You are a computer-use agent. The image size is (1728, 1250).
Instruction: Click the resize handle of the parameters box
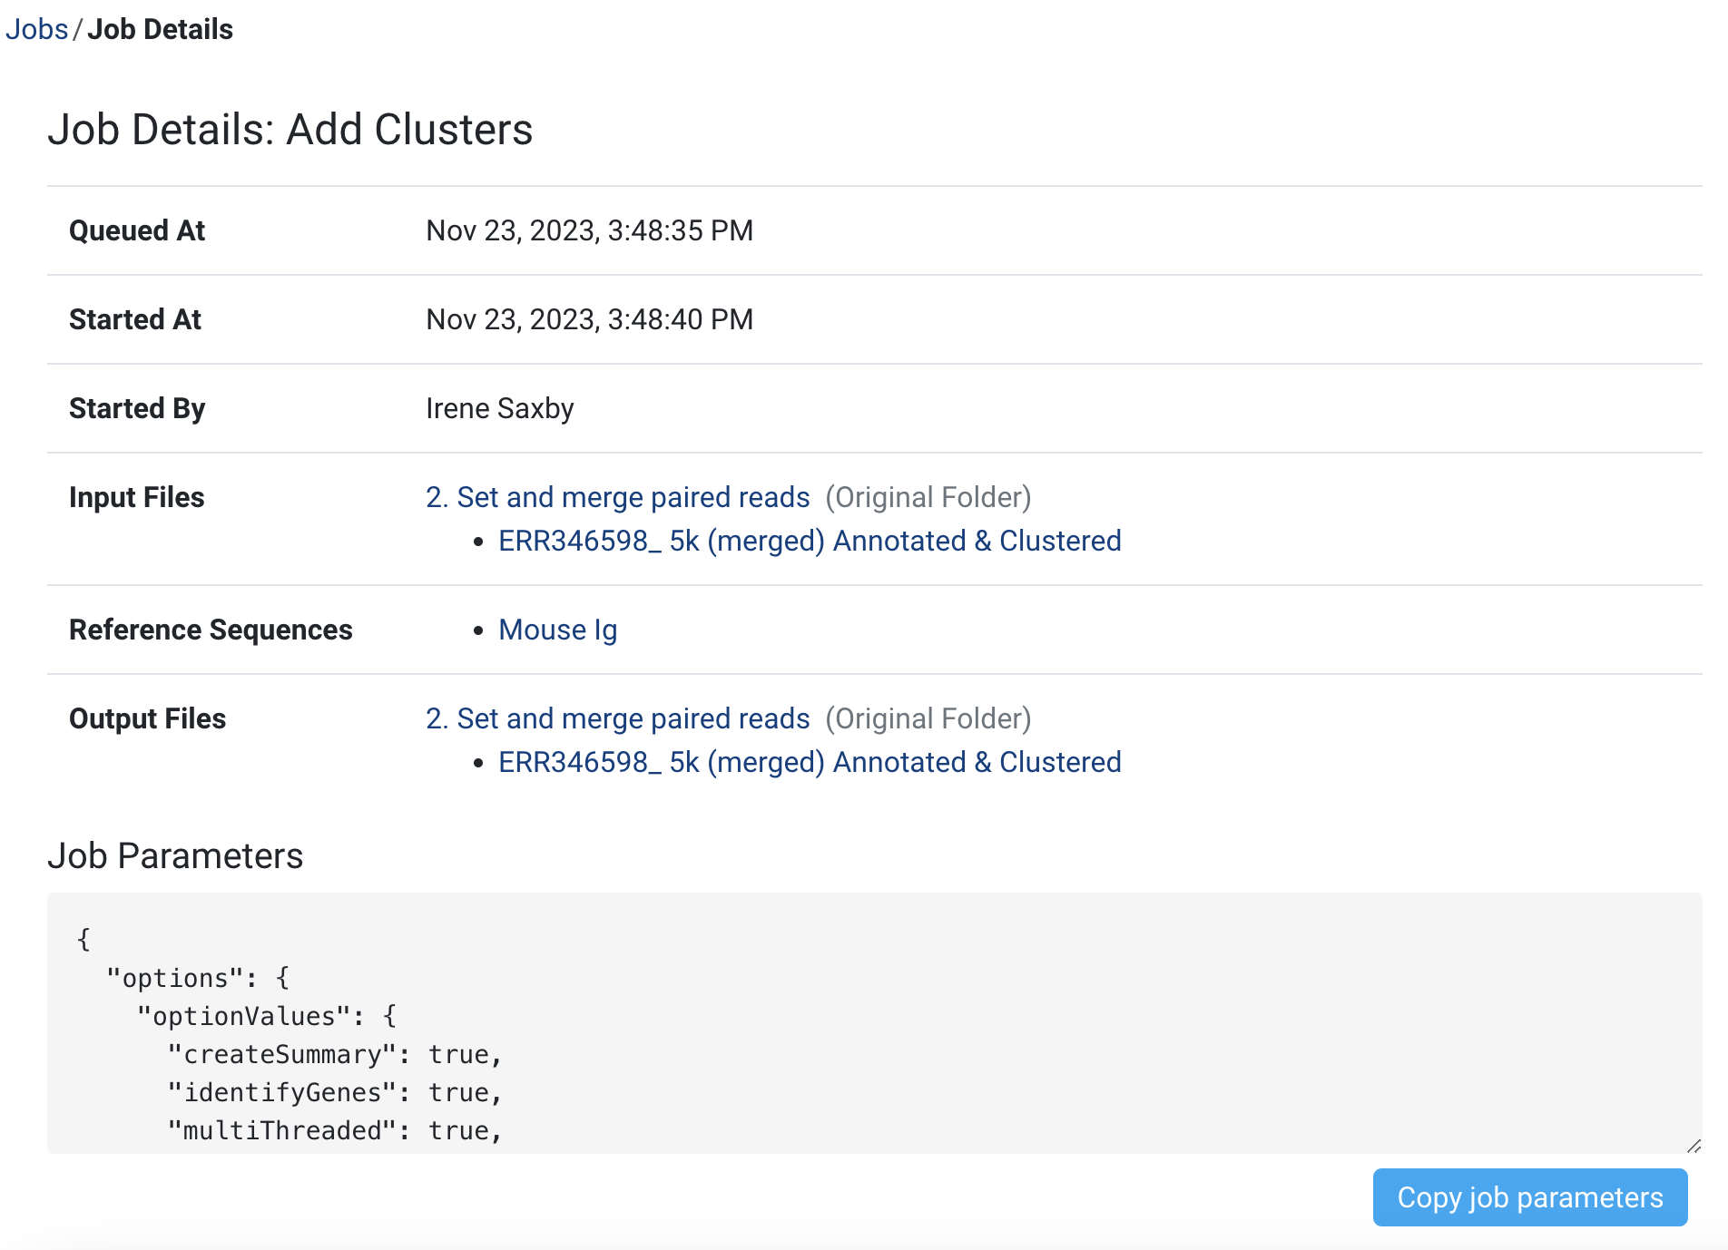point(1693,1146)
